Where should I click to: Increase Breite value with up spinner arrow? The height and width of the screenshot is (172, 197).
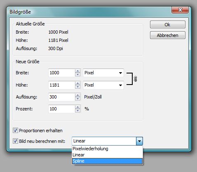pos(78,71)
